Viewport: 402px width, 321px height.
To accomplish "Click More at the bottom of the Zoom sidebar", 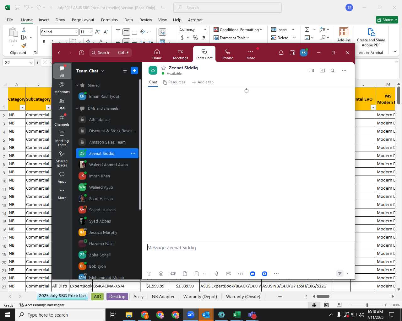I will [62, 194].
